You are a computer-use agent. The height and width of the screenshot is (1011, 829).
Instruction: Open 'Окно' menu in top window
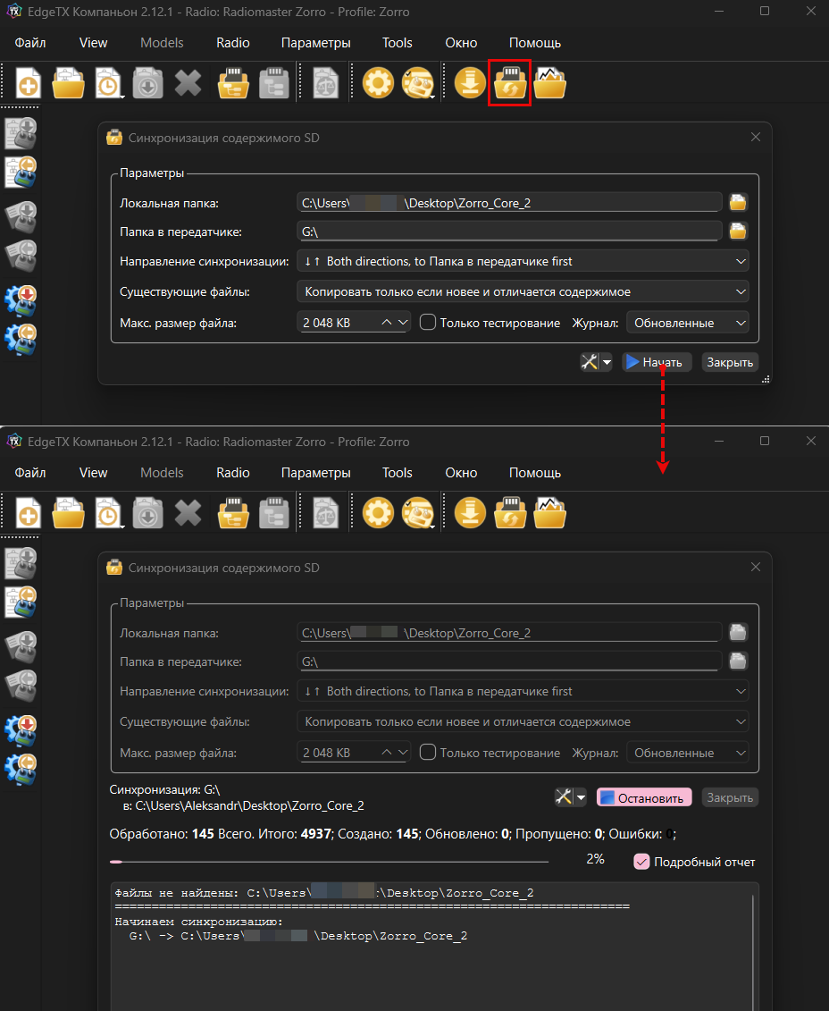[x=461, y=43]
